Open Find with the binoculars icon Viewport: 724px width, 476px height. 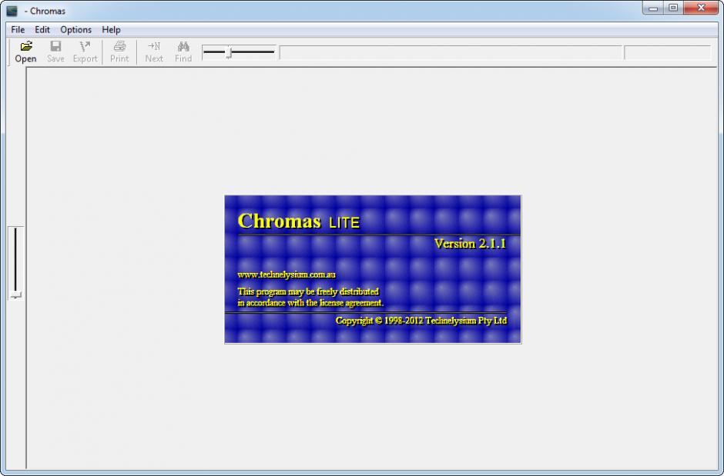pyautogui.click(x=183, y=47)
